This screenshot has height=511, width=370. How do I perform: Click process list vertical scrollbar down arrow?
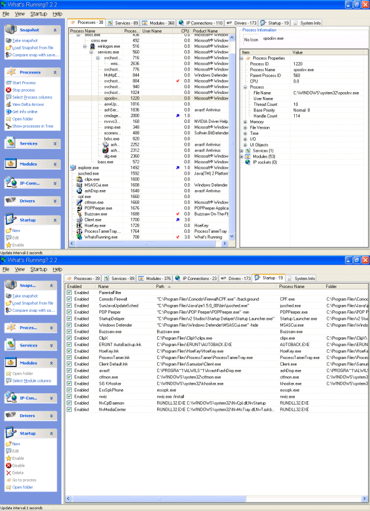coord(232,236)
